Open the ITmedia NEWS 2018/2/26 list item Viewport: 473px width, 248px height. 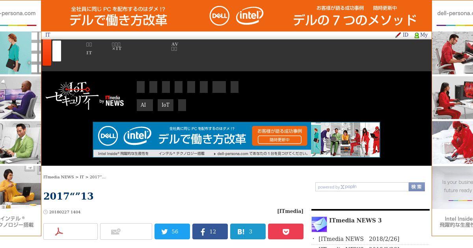click(x=359, y=239)
